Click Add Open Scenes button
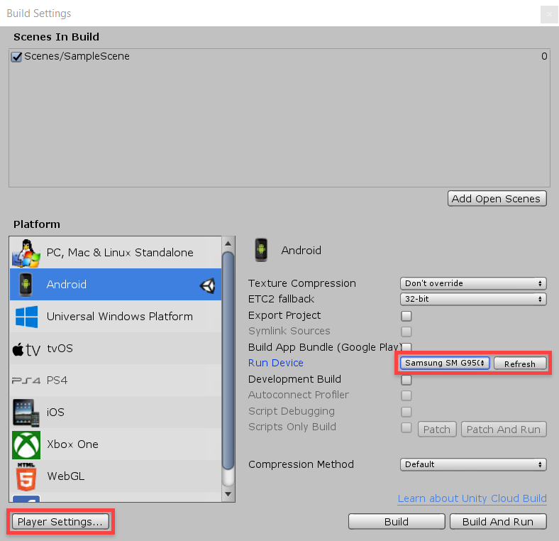The width and height of the screenshot is (559, 541). point(497,199)
